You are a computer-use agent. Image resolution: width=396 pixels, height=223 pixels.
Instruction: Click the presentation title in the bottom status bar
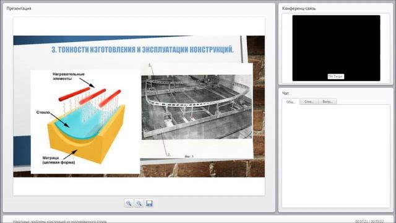pyautogui.click(x=60, y=221)
